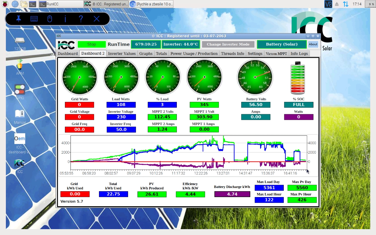Click Change Inverter Mode button
This screenshot has height=235, width=376.
click(x=228, y=44)
